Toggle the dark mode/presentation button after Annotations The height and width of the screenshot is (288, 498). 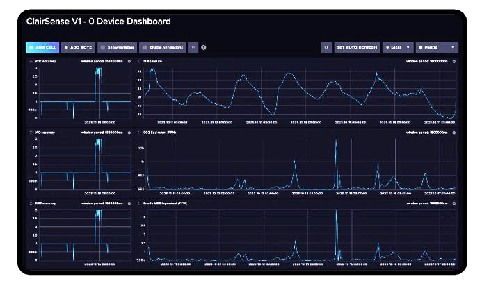point(193,47)
